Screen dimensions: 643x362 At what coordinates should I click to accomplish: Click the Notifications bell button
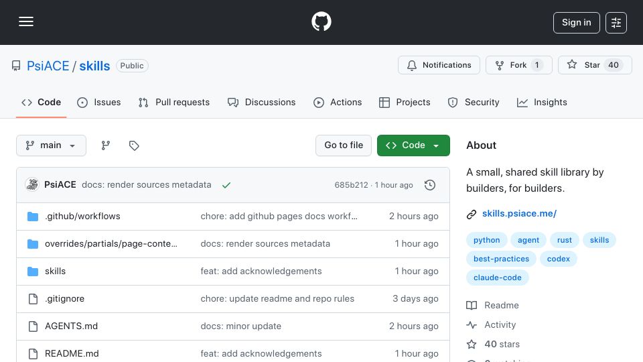click(x=439, y=65)
